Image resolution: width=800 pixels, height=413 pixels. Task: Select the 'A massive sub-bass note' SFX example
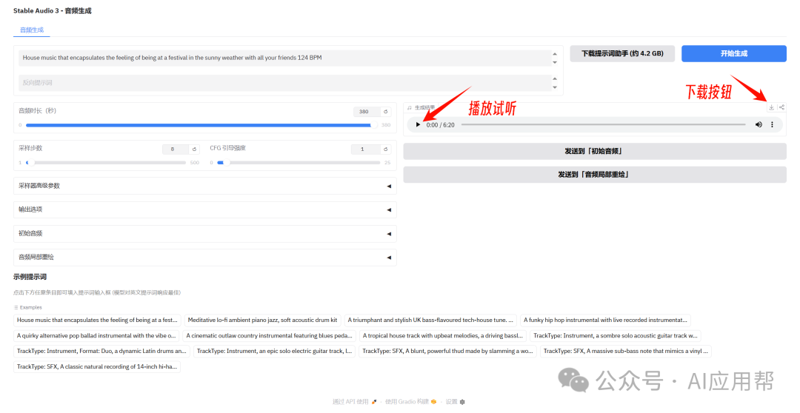625,351
